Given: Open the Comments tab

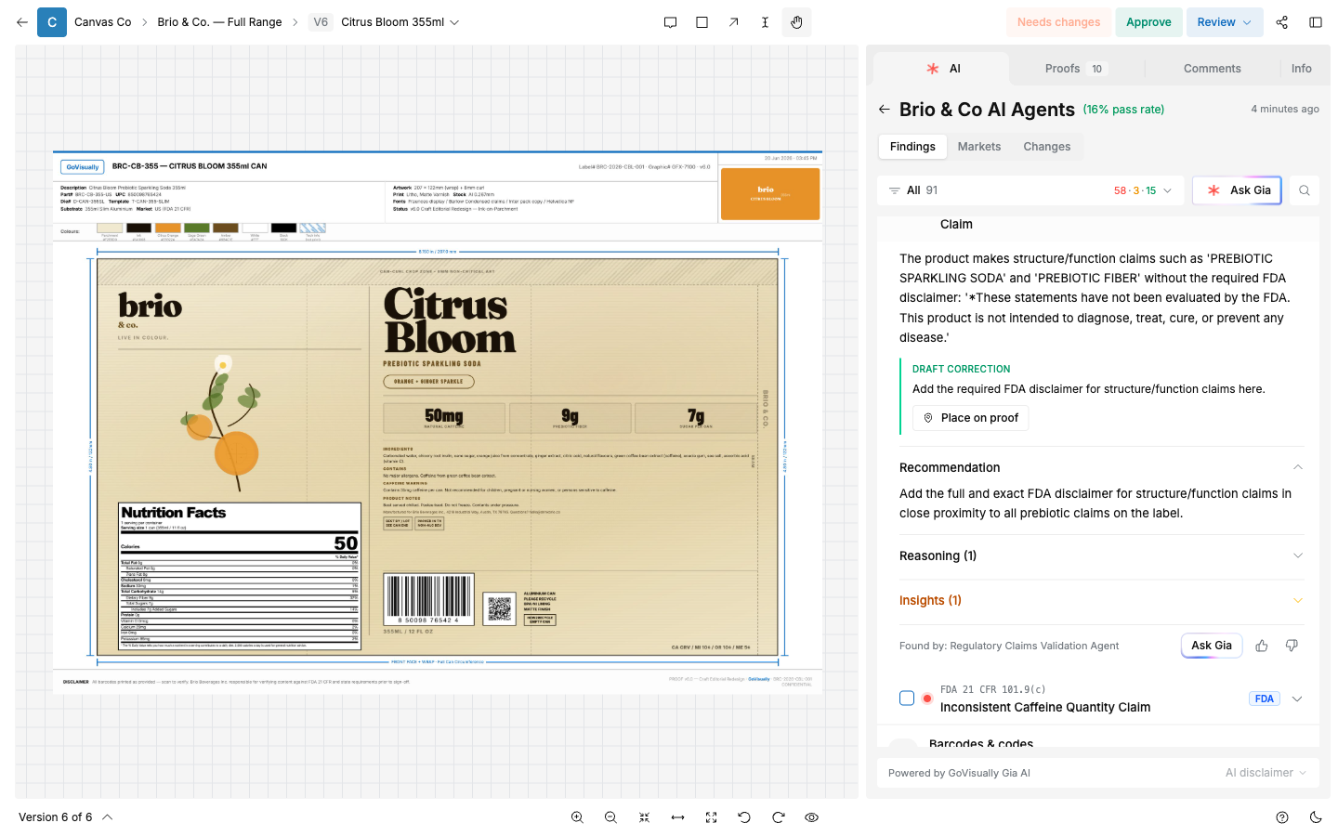Looking at the screenshot, I should (x=1212, y=69).
